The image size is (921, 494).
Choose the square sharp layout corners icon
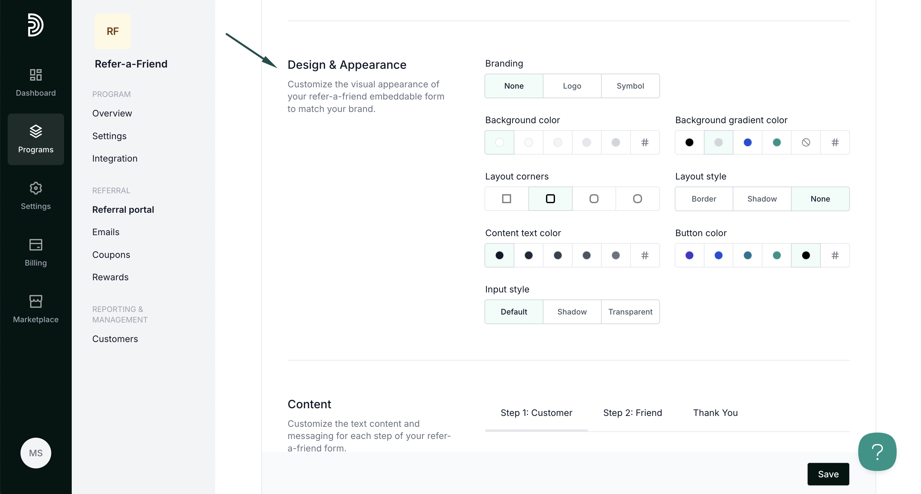coord(507,199)
